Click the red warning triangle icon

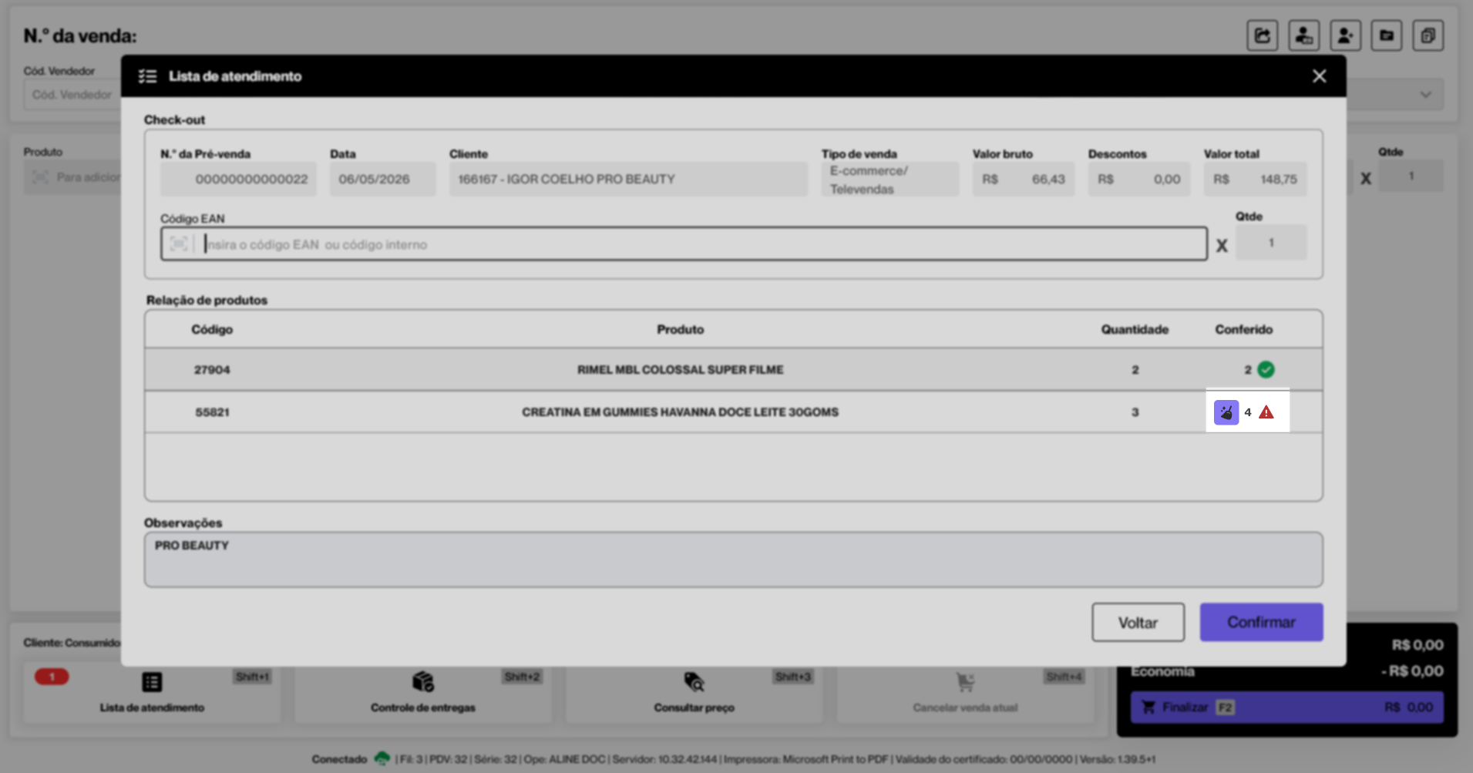pyautogui.click(x=1266, y=412)
